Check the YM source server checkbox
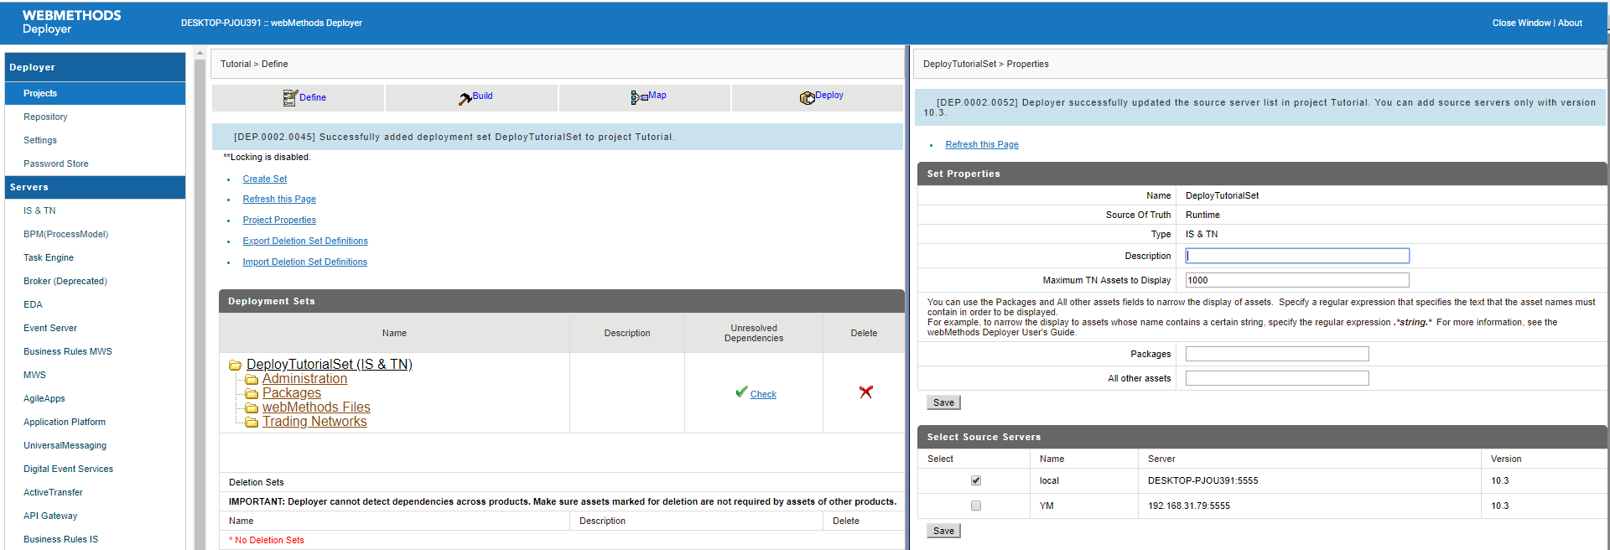The height and width of the screenshot is (550, 1610). coord(975,506)
